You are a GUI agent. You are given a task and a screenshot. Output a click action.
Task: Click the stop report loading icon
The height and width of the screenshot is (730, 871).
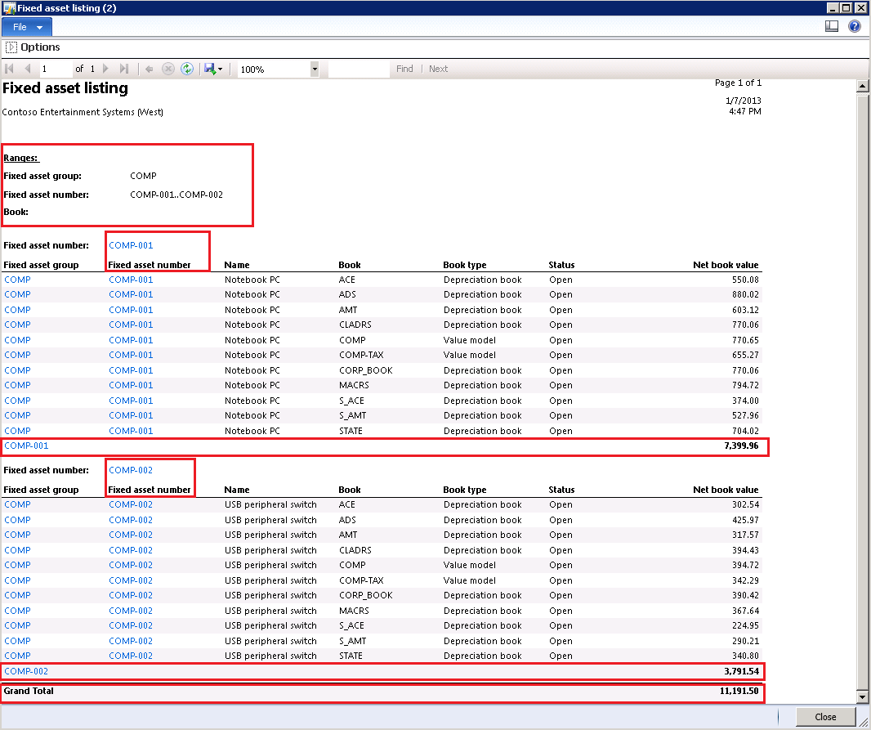[x=167, y=69]
